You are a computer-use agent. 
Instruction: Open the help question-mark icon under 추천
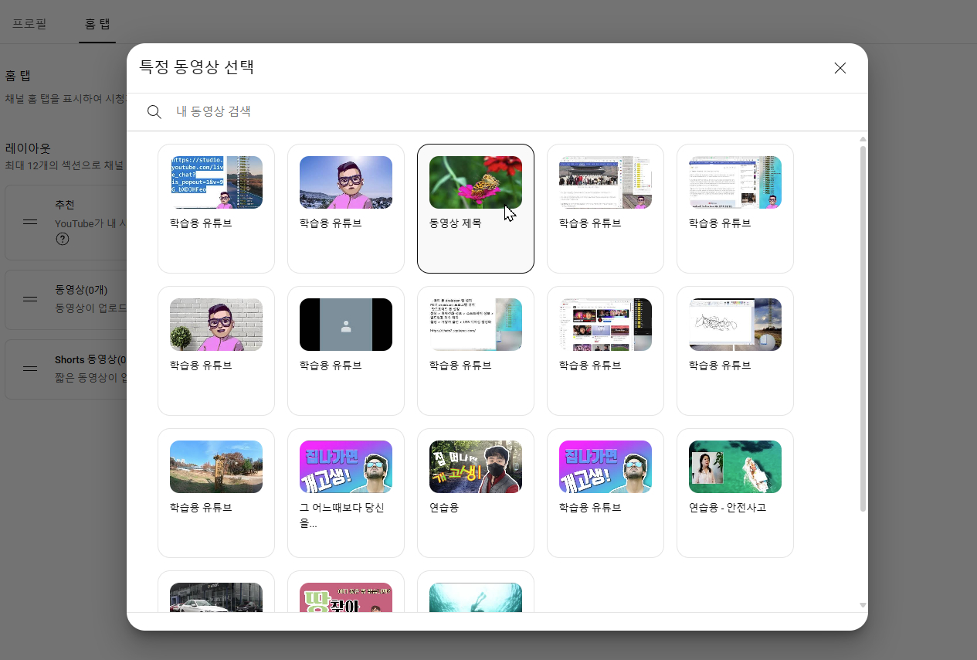click(x=63, y=240)
